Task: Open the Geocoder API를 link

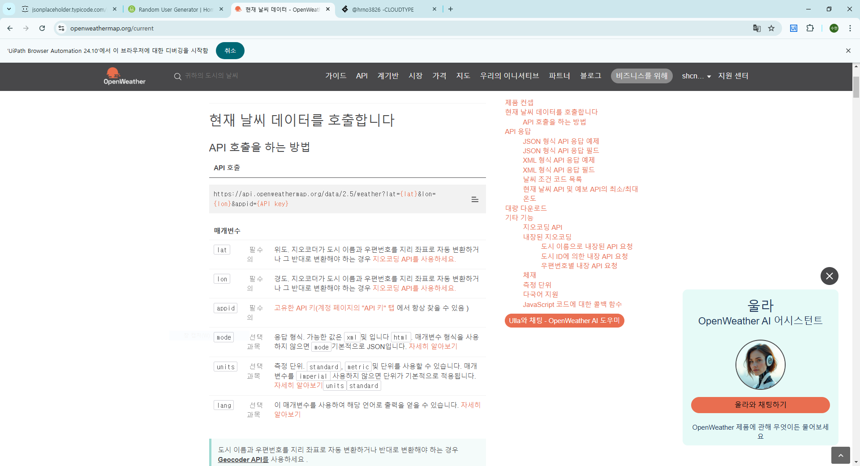Action: click(x=243, y=459)
